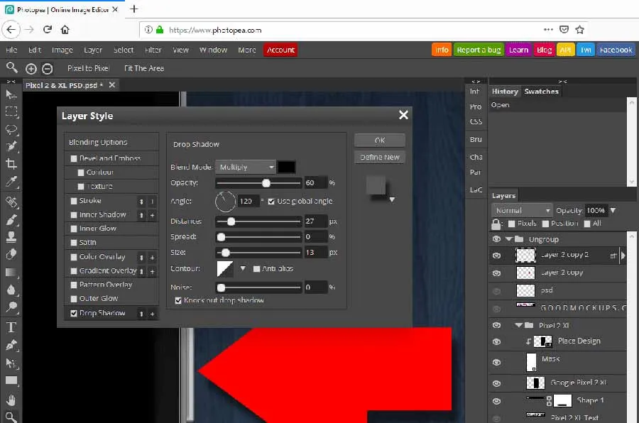
Task: Uncheck Knocks out drop shadow
Action: [178, 301]
